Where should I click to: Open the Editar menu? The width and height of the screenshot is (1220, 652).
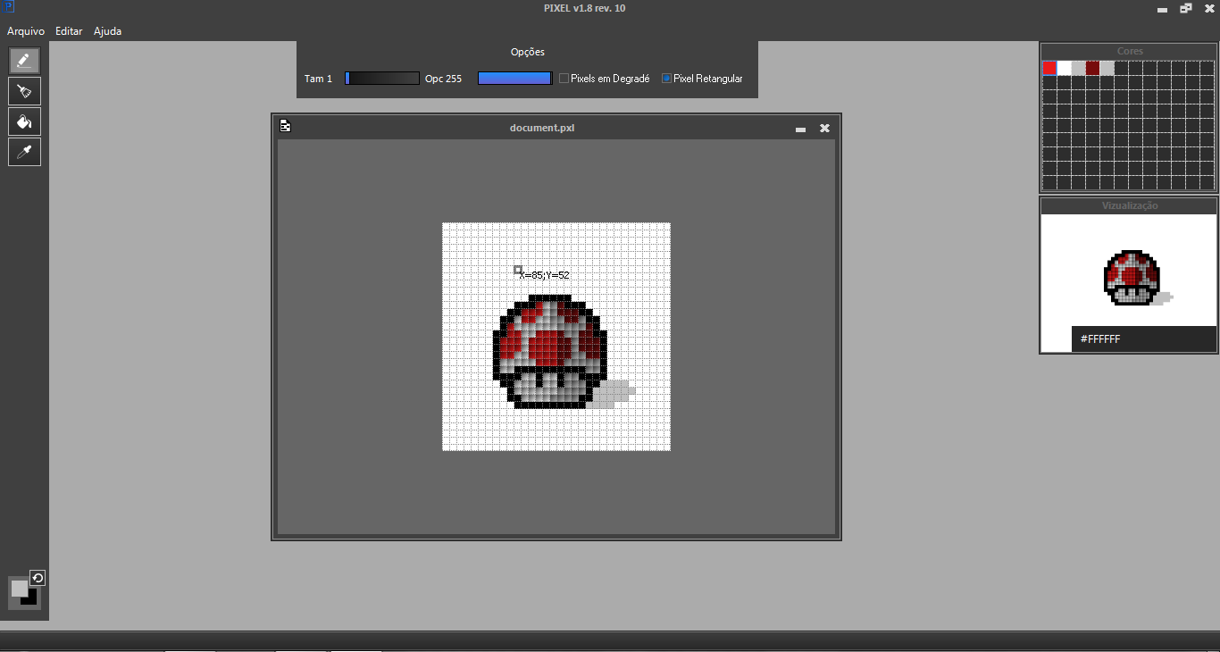[69, 31]
